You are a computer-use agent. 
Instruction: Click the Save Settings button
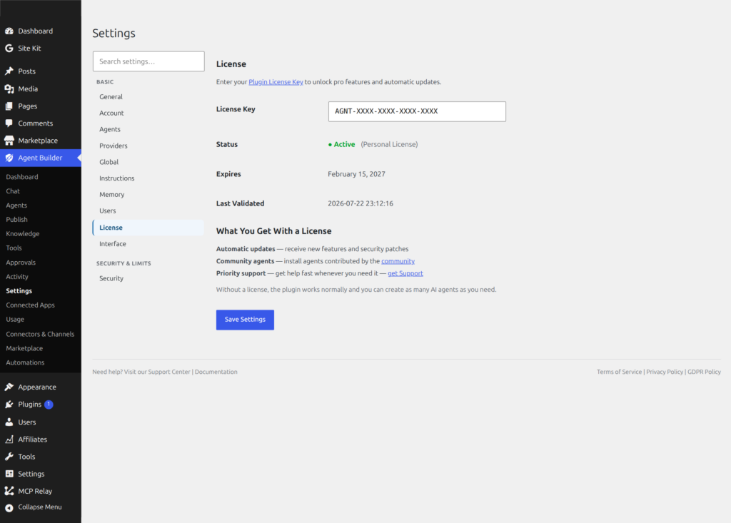[x=245, y=320]
